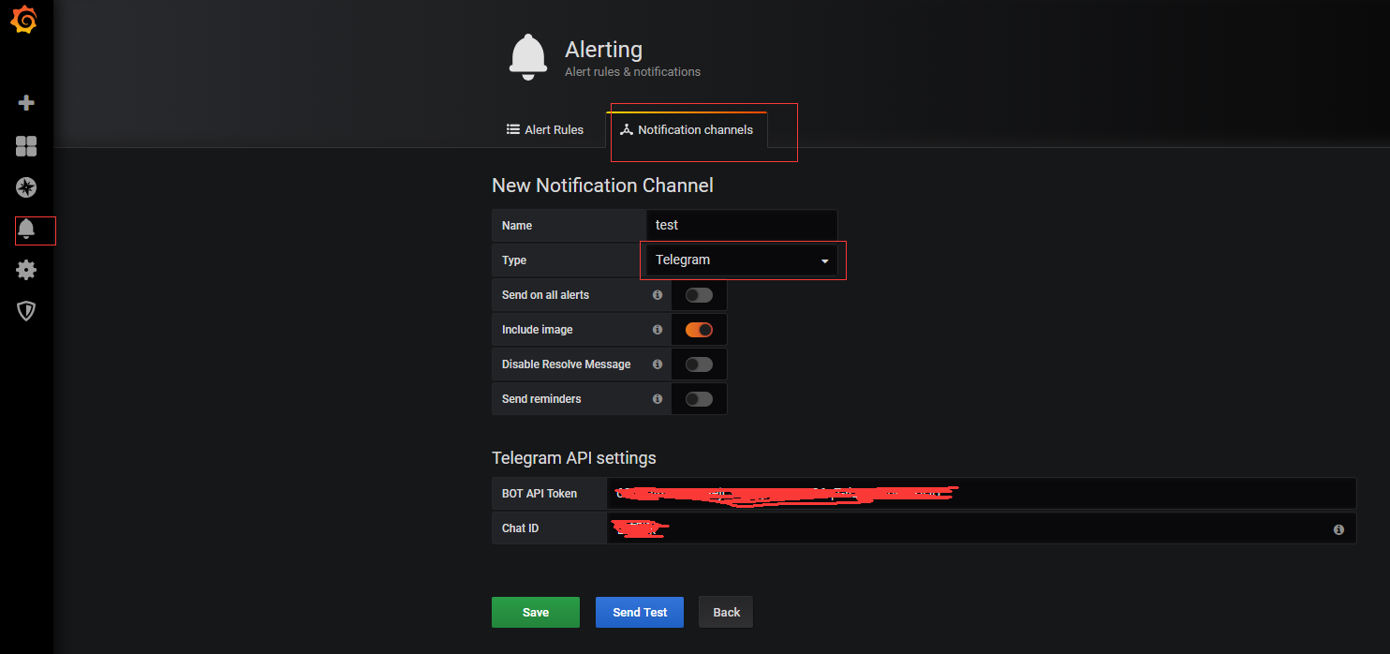The image size is (1390, 654).
Task: Click the Disable Resolve Message label
Action: (x=567, y=364)
